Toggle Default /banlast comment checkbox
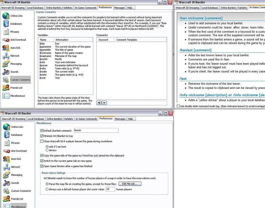Screen dimensions: 265x208 coord(42,131)
